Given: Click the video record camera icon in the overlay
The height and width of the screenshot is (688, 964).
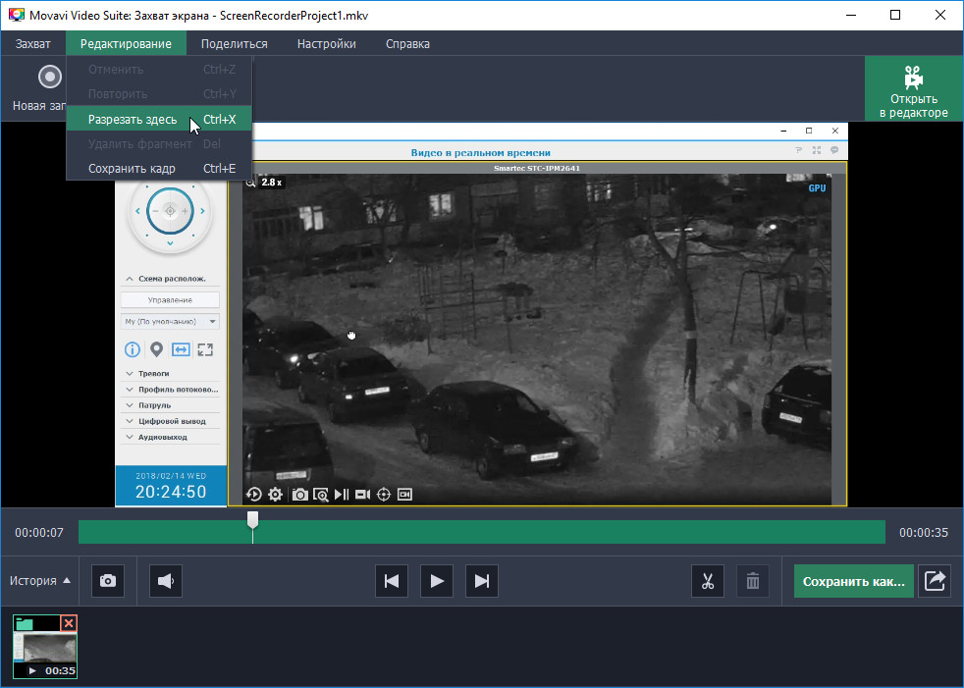Looking at the screenshot, I should coord(363,495).
